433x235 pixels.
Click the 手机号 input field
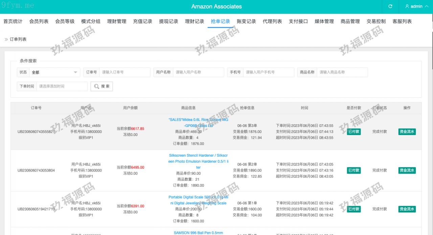click(x=268, y=72)
